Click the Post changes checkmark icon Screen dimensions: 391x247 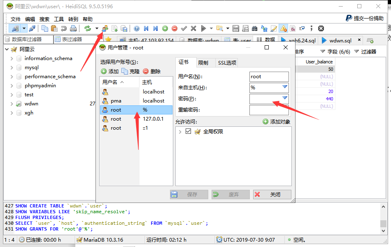(184, 28)
